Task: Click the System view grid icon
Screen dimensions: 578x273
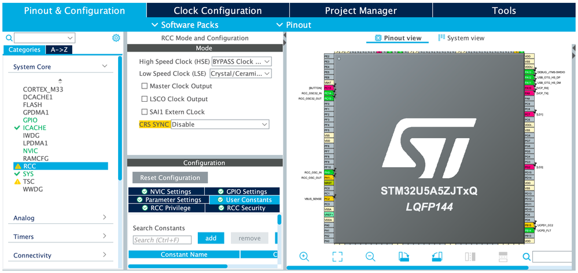Action: click(441, 38)
